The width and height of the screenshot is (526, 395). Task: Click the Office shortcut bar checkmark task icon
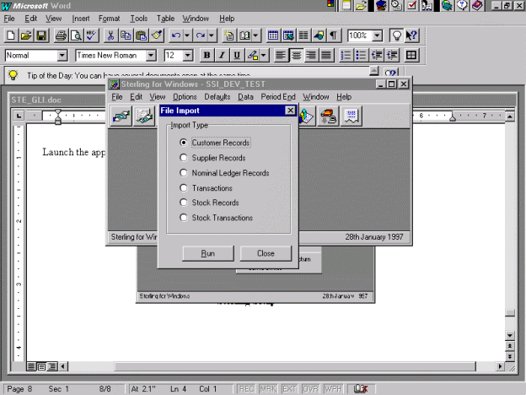click(412, 5)
